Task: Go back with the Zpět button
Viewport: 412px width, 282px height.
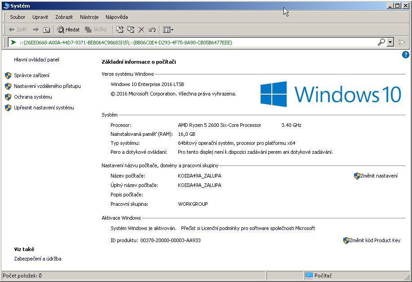Action: [18, 30]
